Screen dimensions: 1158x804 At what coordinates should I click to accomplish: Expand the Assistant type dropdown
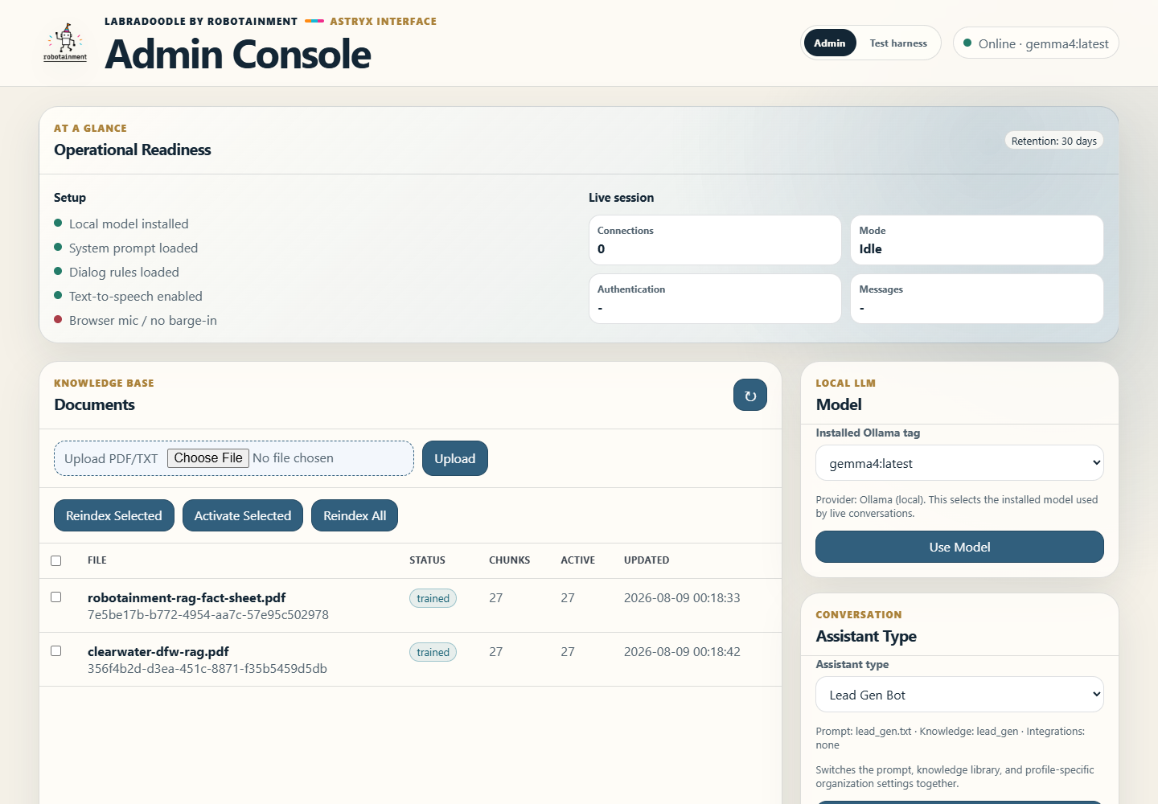coord(959,695)
